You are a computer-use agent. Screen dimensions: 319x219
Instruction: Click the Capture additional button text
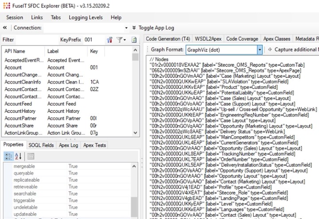[296, 50]
